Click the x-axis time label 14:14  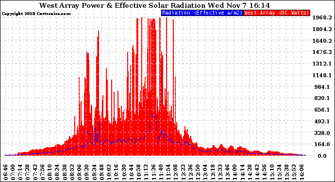tap(242, 172)
